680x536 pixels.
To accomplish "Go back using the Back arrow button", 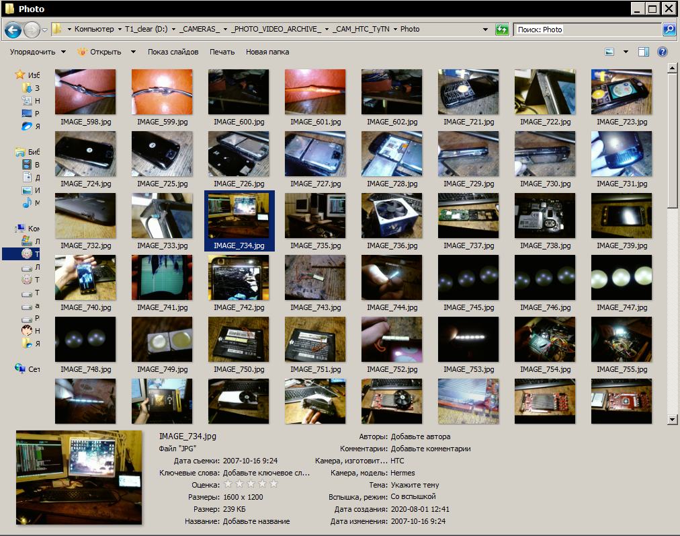I will (13, 30).
